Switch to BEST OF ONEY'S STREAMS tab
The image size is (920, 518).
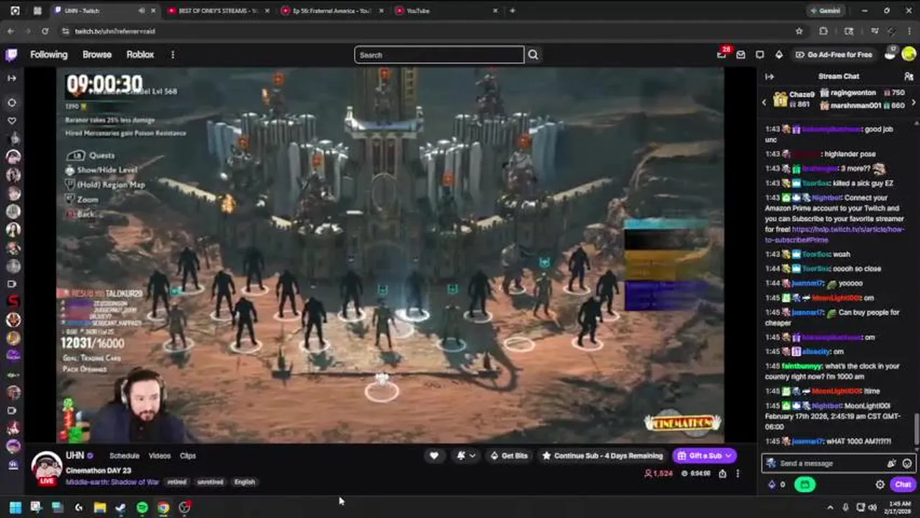(x=219, y=11)
